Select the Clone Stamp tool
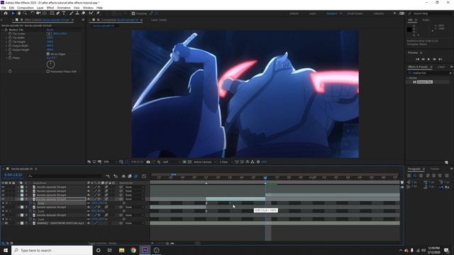Viewport: 454px width, 255px height. (77, 13)
